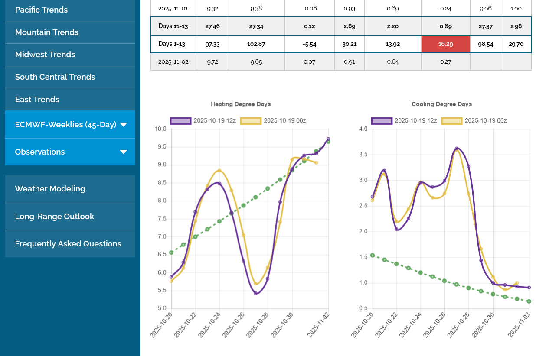The width and height of the screenshot is (536, 356).
Task: Open South Central Trends
Action: coord(55,77)
